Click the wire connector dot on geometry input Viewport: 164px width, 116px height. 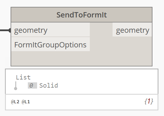(x=10, y=31)
